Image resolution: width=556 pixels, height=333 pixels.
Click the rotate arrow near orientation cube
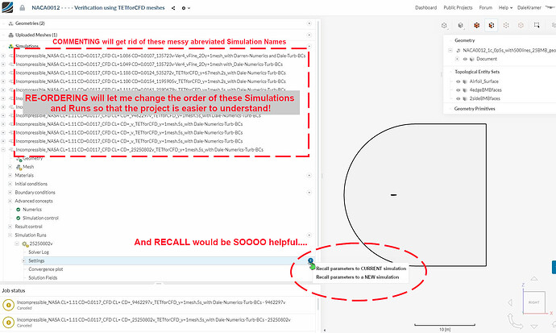515,321
